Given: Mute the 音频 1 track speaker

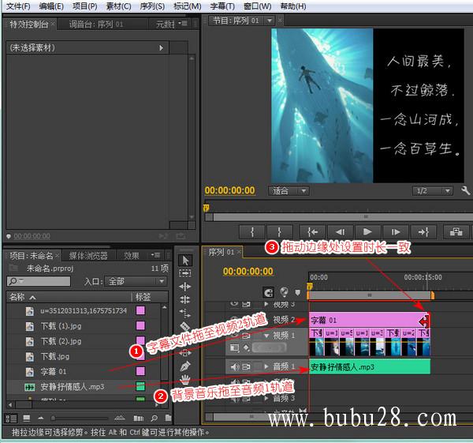Looking at the screenshot, I should click(235, 367).
